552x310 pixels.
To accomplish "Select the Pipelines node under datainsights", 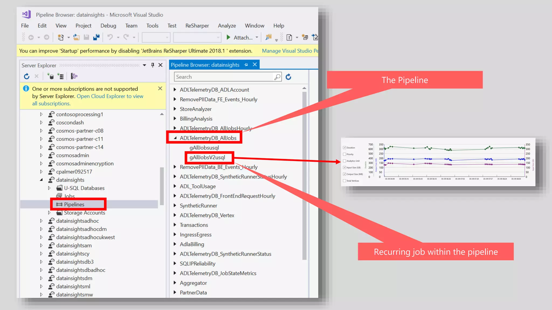I will [x=74, y=205].
